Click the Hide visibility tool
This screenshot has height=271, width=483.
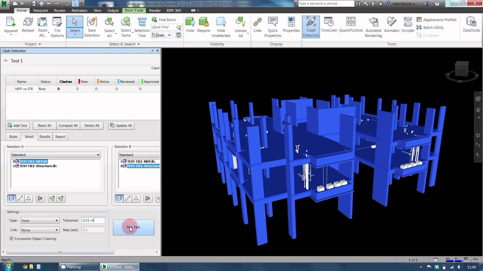point(190,26)
